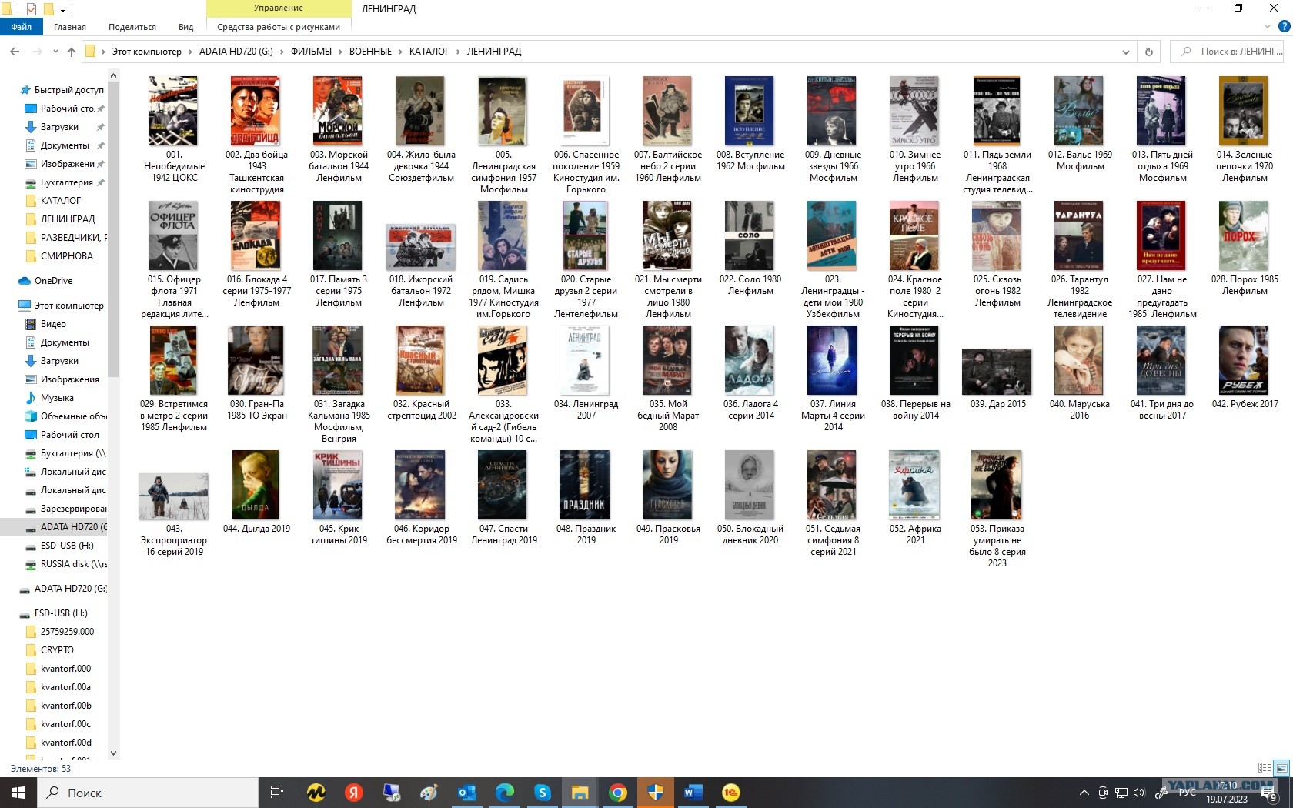The height and width of the screenshot is (808, 1293).
Task: Launch Yandex browser from taskbar
Action: (353, 793)
